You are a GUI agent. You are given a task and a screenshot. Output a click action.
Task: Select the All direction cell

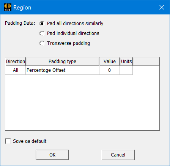pos(16,70)
